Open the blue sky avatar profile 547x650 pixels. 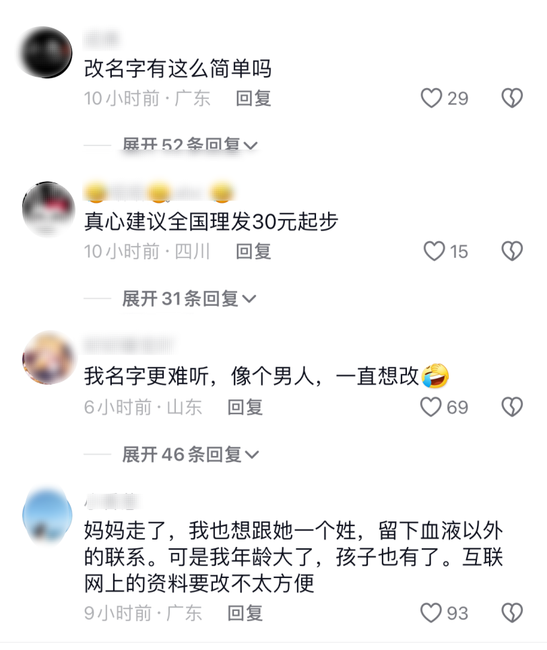point(47,515)
